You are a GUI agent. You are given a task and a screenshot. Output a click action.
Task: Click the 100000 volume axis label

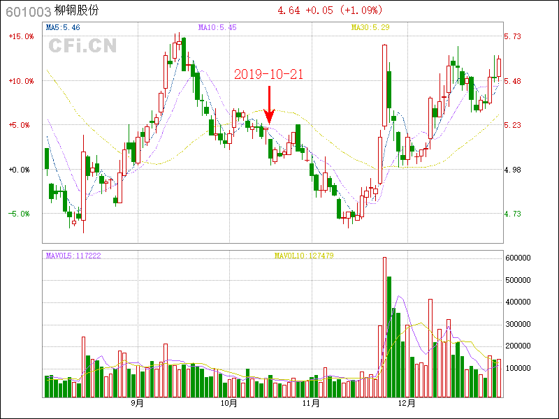point(518,369)
